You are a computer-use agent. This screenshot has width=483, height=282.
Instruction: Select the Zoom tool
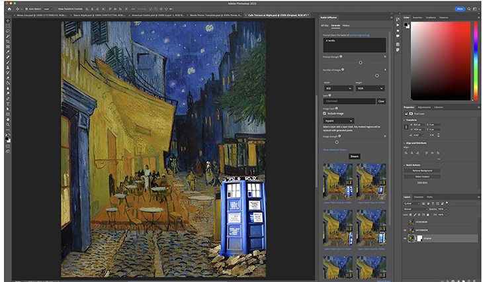(8, 124)
